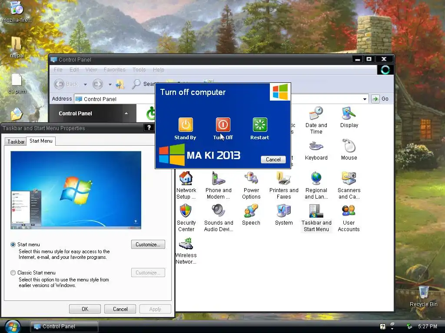Click the Stand By power icon

[186, 125]
